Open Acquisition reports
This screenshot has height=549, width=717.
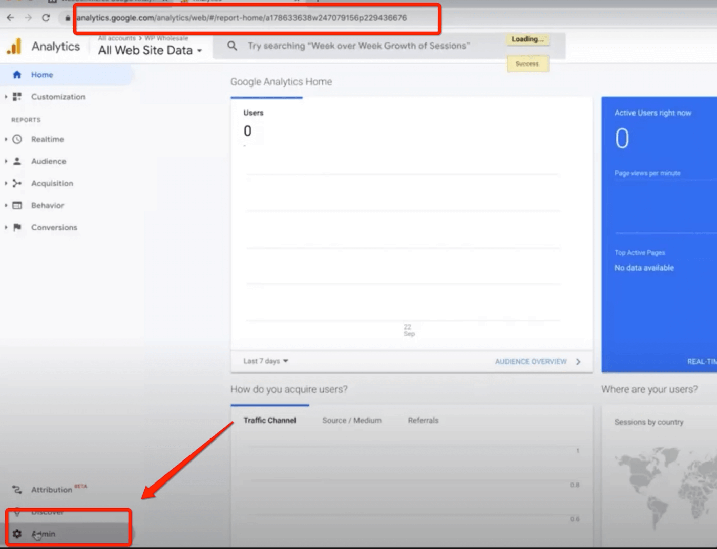click(x=52, y=183)
